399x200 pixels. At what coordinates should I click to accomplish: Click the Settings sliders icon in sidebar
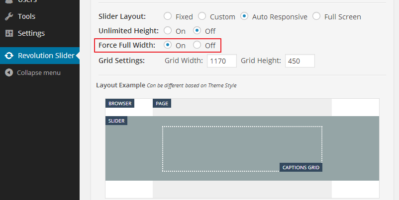[x=9, y=33]
